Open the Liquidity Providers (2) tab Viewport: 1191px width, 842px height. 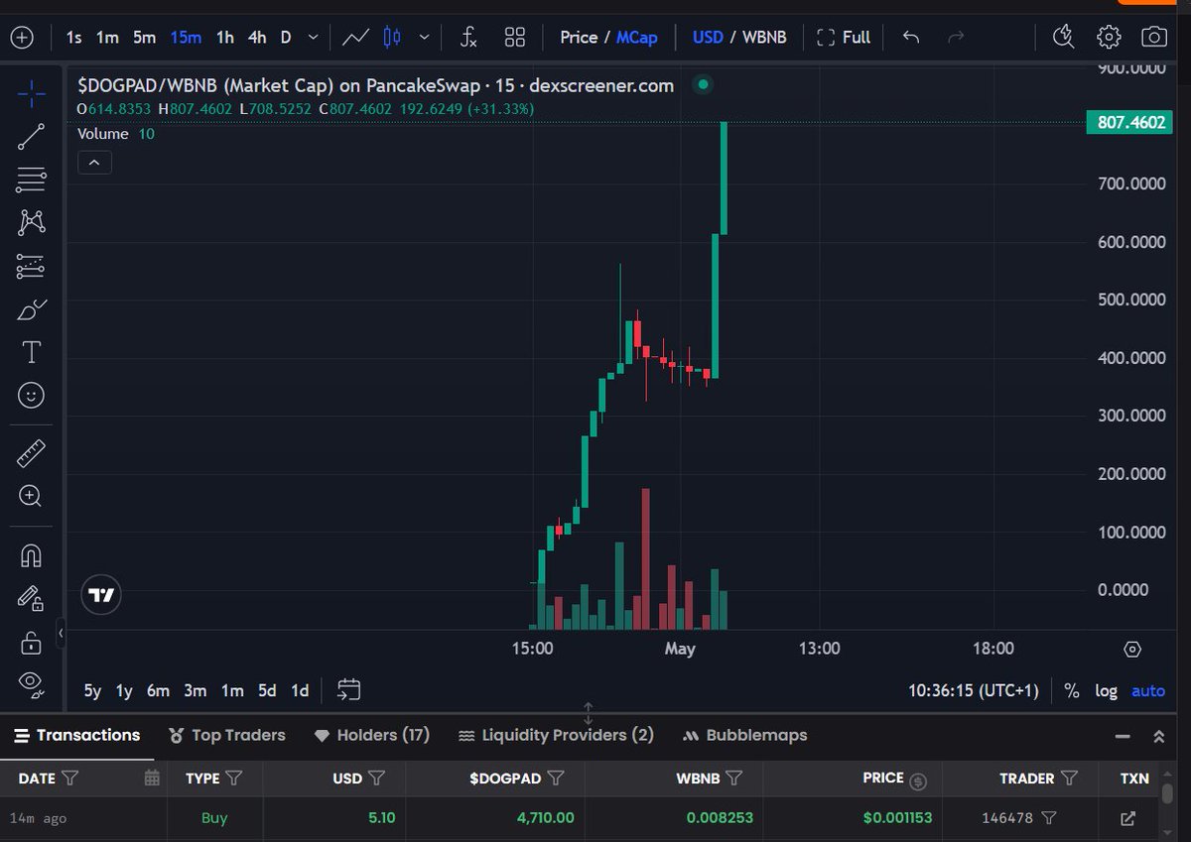coord(556,735)
